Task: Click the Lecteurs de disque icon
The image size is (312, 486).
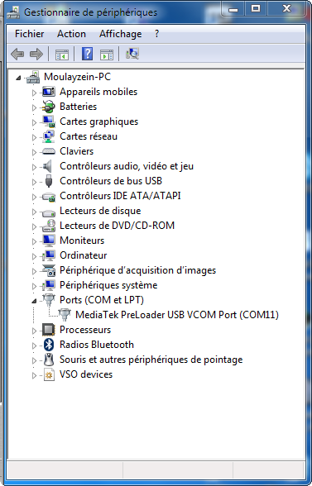Action: click(x=49, y=212)
